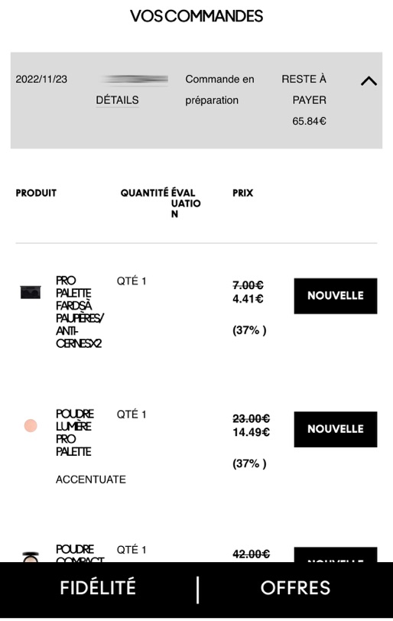This screenshot has width=393, height=621.
Task: Tap the Poudre Lumière peach swatch image
Action: [31, 426]
